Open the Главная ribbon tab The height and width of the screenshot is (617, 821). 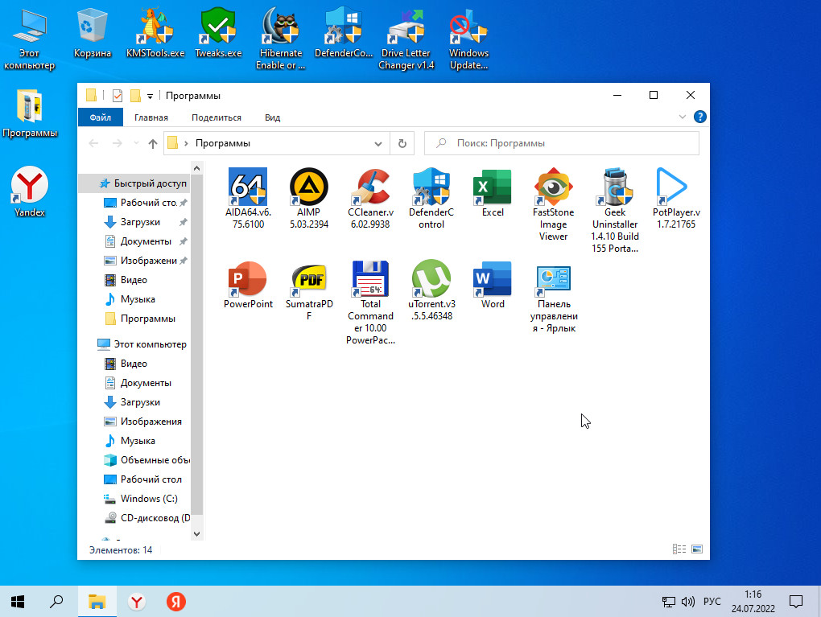[x=151, y=117]
